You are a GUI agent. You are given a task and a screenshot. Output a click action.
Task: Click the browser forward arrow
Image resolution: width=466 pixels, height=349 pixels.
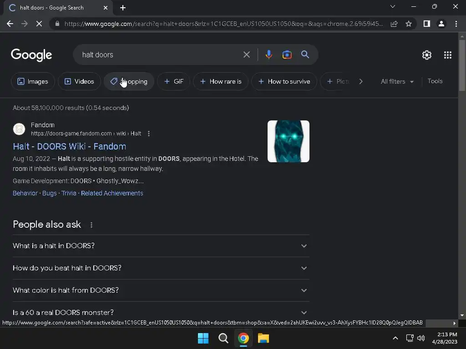[25, 24]
